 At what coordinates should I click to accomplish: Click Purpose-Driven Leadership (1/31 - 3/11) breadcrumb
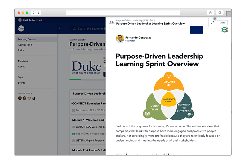[136, 20]
